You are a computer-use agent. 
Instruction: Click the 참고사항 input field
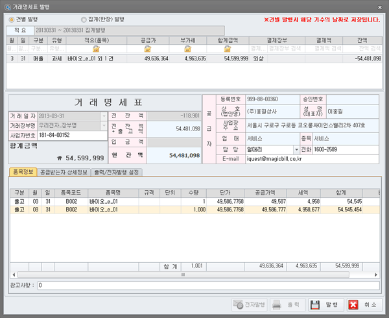point(207,285)
